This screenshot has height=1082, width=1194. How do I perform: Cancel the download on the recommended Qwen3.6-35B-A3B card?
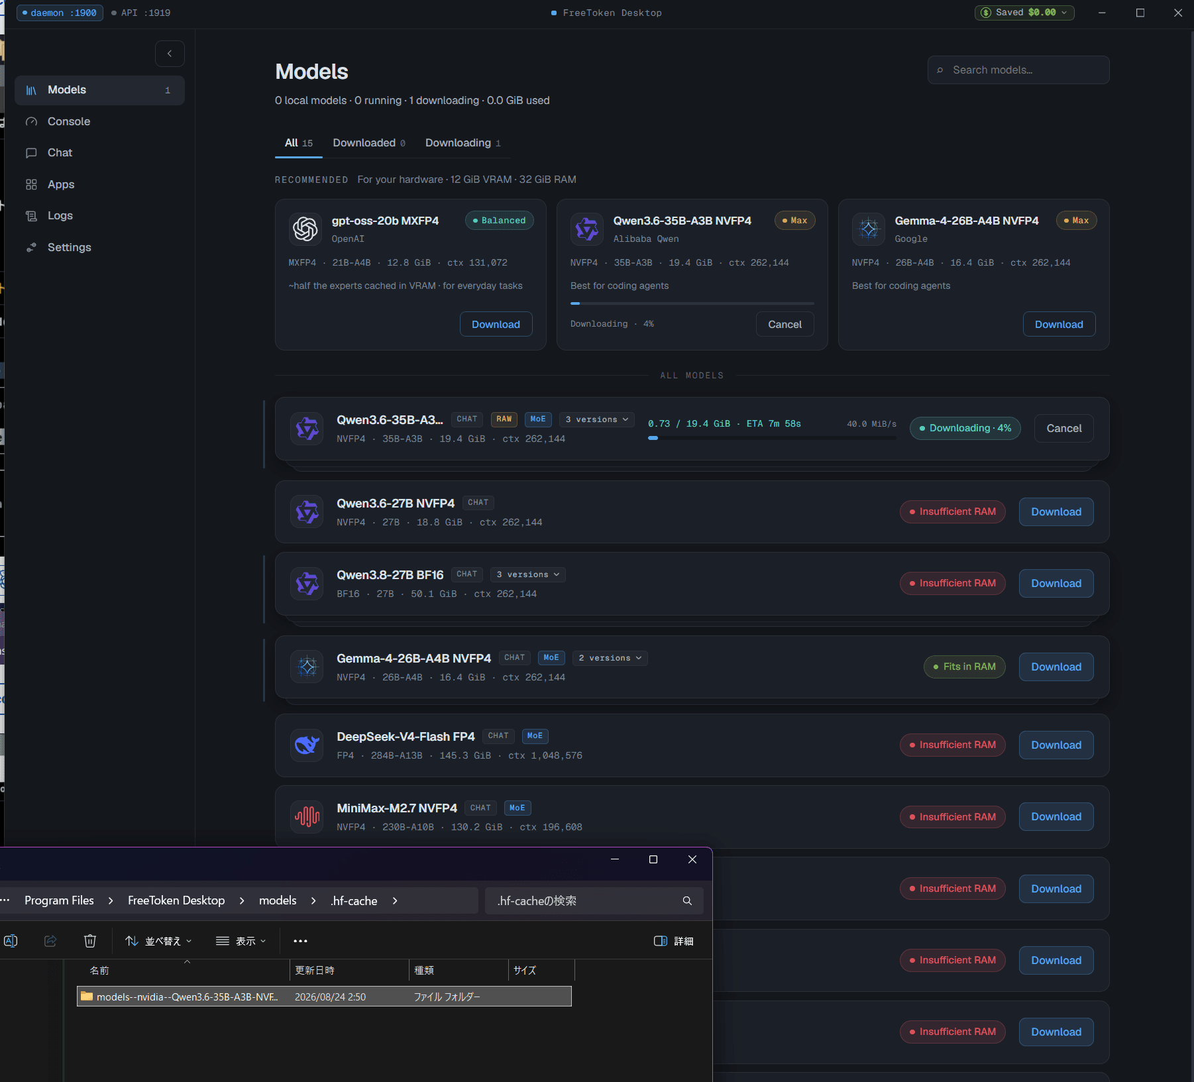pyautogui.click(x=785, y=324)
